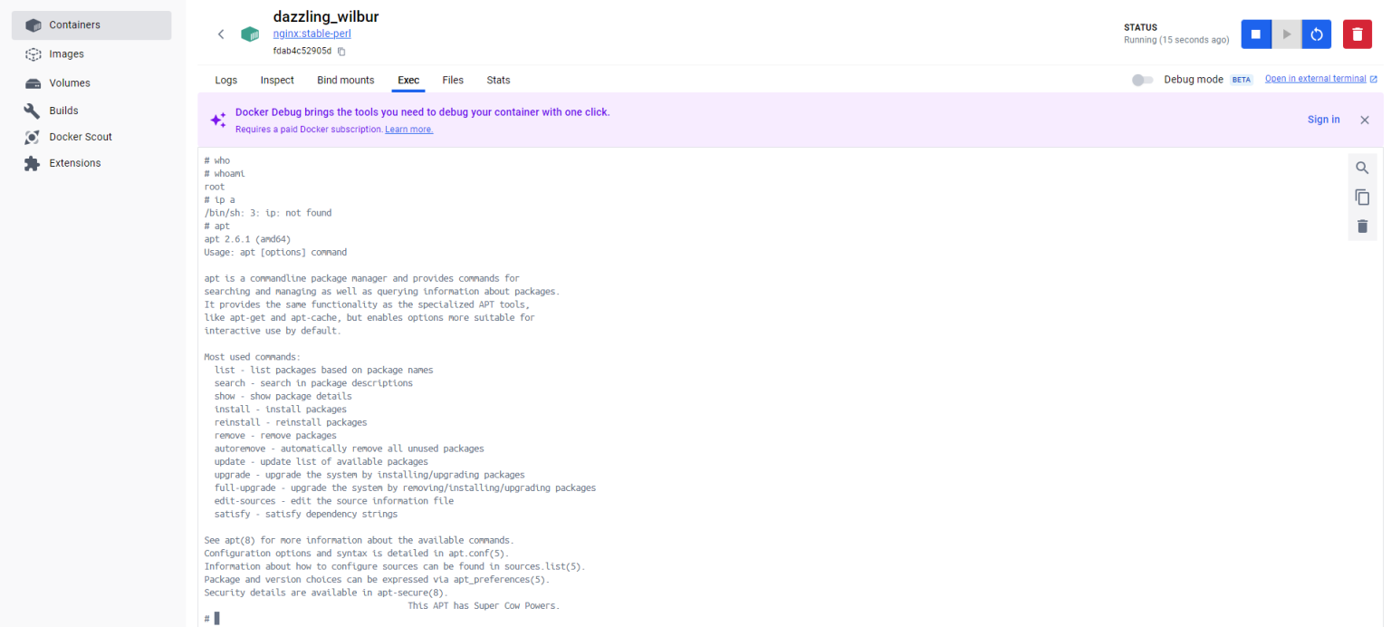
Task: Open the Files tab
Action: pos(453,80)
